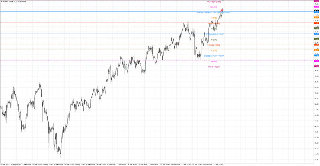Click the green 73.83 price tag
320x166 pixels.
(x=316, y=28)
